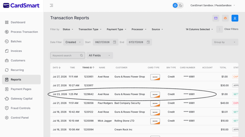The height and width of the screenshot is (137, 245).
Task: Click the Process Transaction dollar icon
Action: point(7,32)
